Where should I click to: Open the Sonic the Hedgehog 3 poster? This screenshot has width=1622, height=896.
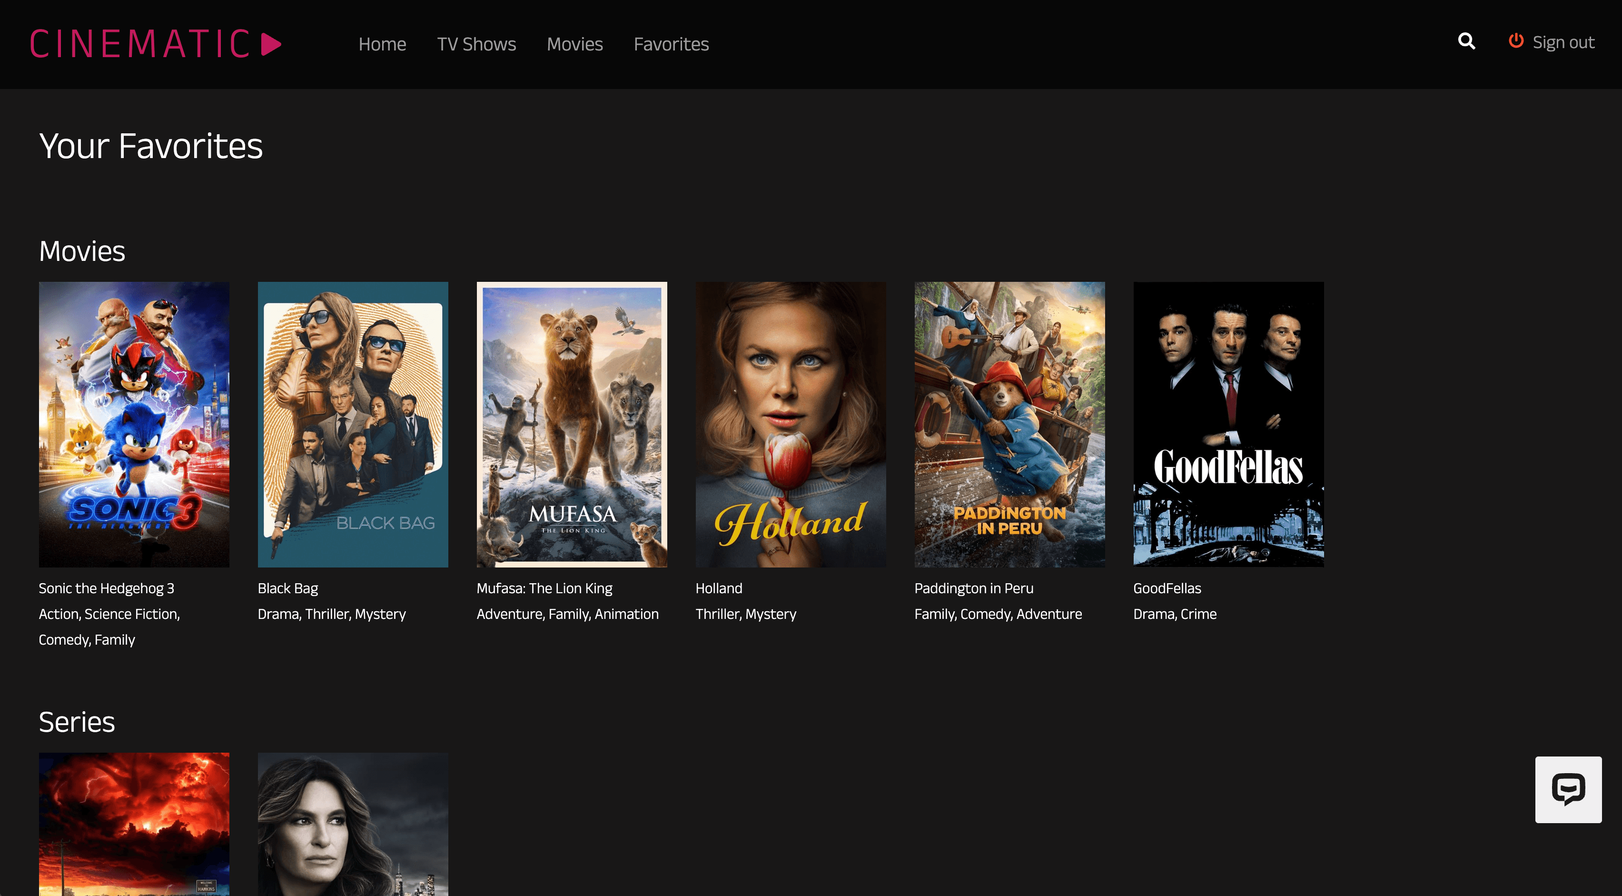[134, 424]
